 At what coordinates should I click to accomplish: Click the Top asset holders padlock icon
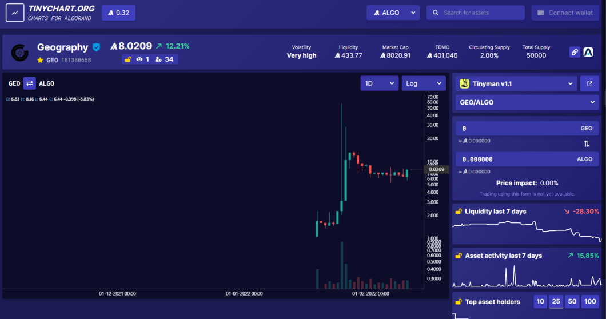(x=459, y=302)
